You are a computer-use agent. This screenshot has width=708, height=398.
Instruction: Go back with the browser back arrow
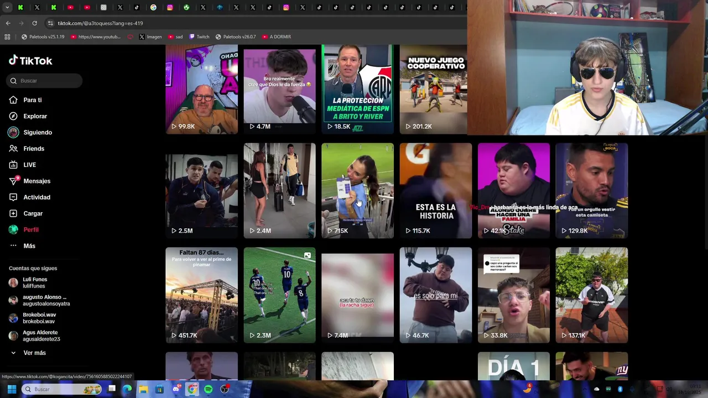8,23
